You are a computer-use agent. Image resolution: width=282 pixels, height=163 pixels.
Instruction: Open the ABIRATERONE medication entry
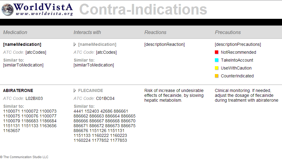tap(18, 90)
